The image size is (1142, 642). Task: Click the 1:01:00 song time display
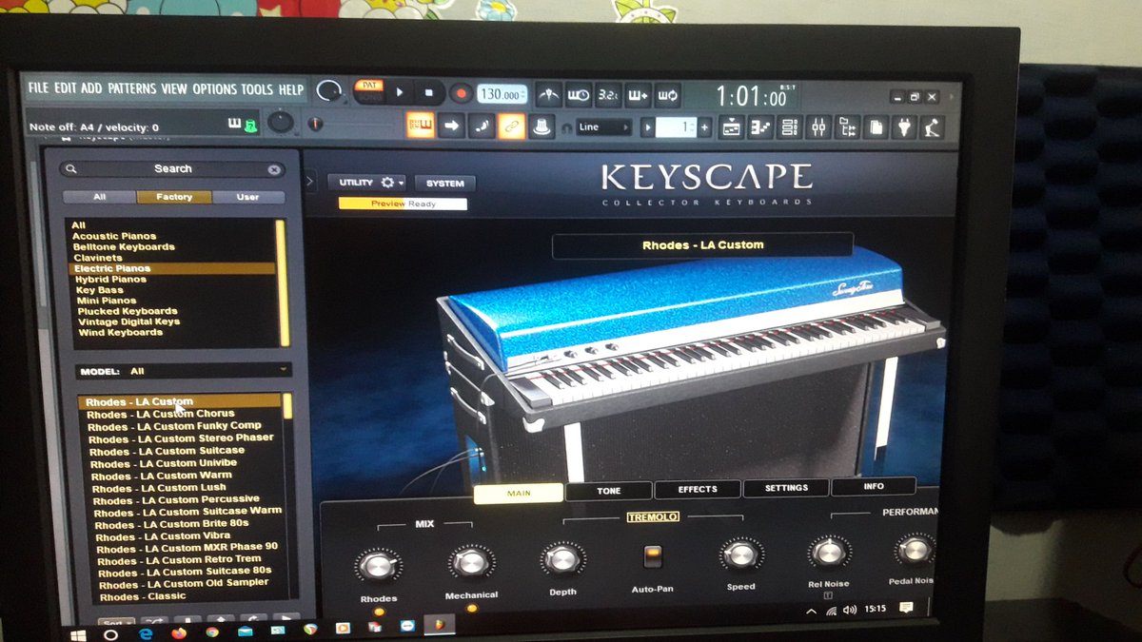(x=752, y=96)
